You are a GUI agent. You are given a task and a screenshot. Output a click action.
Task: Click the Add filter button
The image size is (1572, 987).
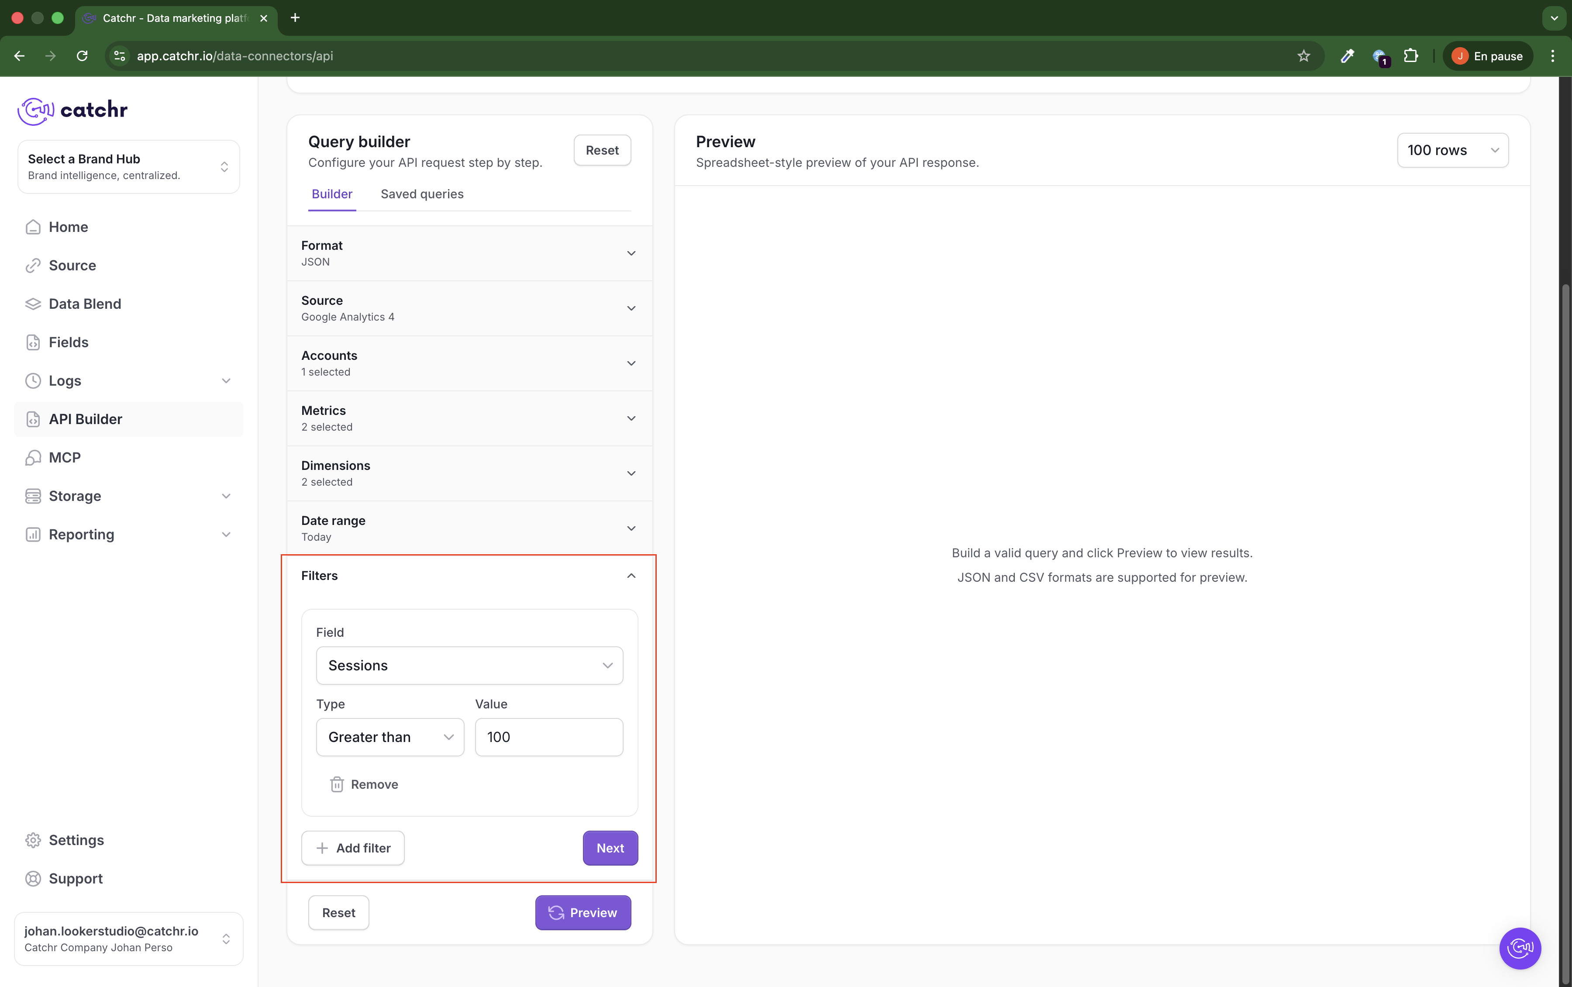(352, 848)
